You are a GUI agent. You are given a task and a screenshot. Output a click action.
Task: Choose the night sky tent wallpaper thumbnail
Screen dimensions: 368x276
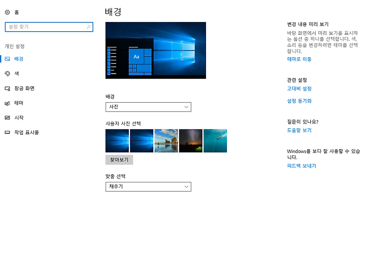(191, 141)
